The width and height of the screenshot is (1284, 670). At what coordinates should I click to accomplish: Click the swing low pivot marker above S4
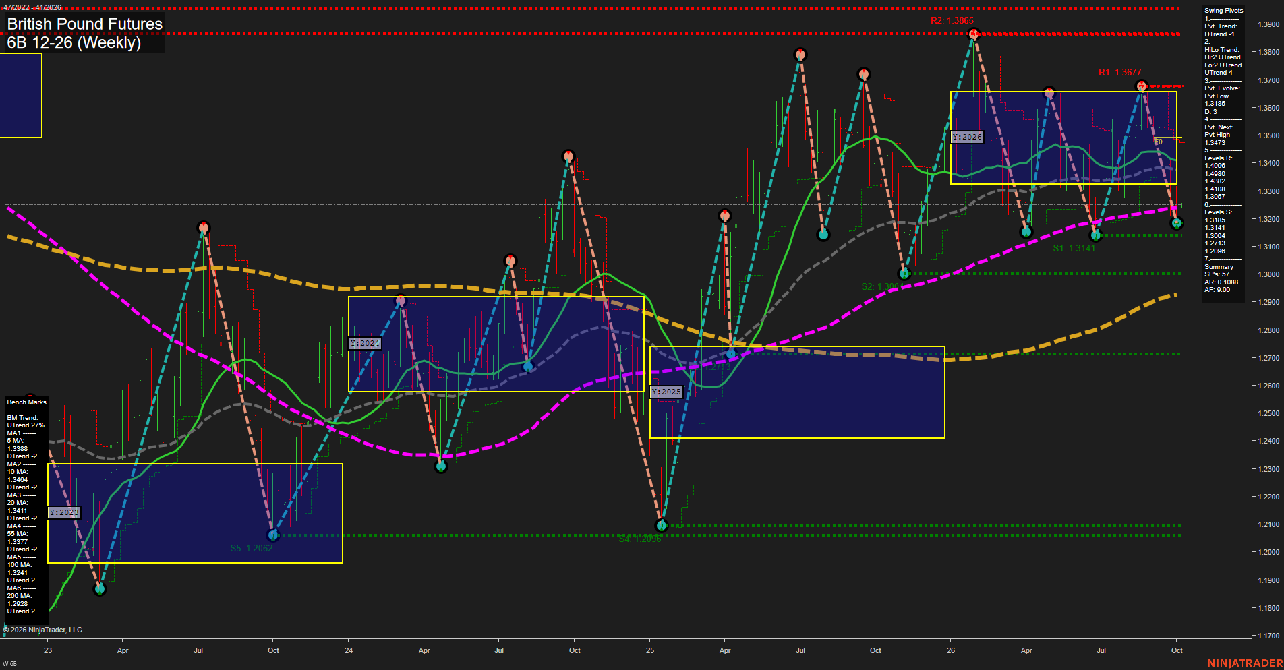click(662, 525)
